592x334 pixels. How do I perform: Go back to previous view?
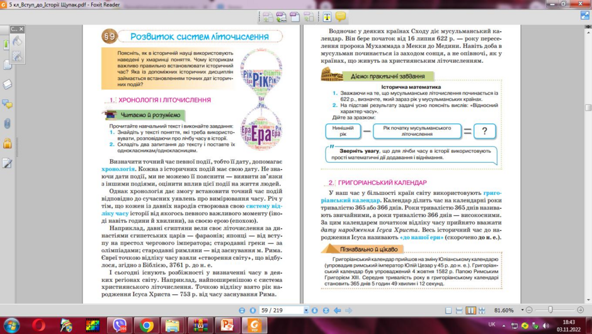tap(337, 310)
